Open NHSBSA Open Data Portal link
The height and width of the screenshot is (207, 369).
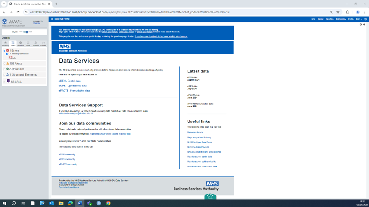pos(199,142)
